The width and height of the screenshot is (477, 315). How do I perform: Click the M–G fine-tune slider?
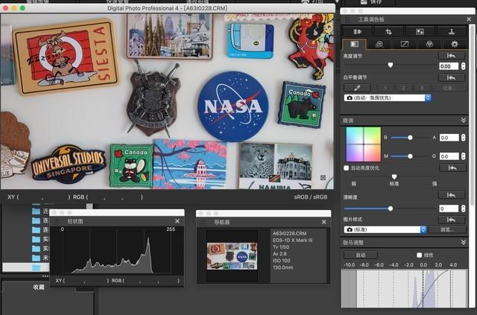[410, 156]
